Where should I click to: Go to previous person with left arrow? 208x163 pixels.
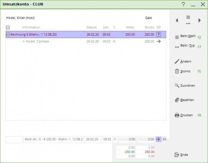pos(177,20)
